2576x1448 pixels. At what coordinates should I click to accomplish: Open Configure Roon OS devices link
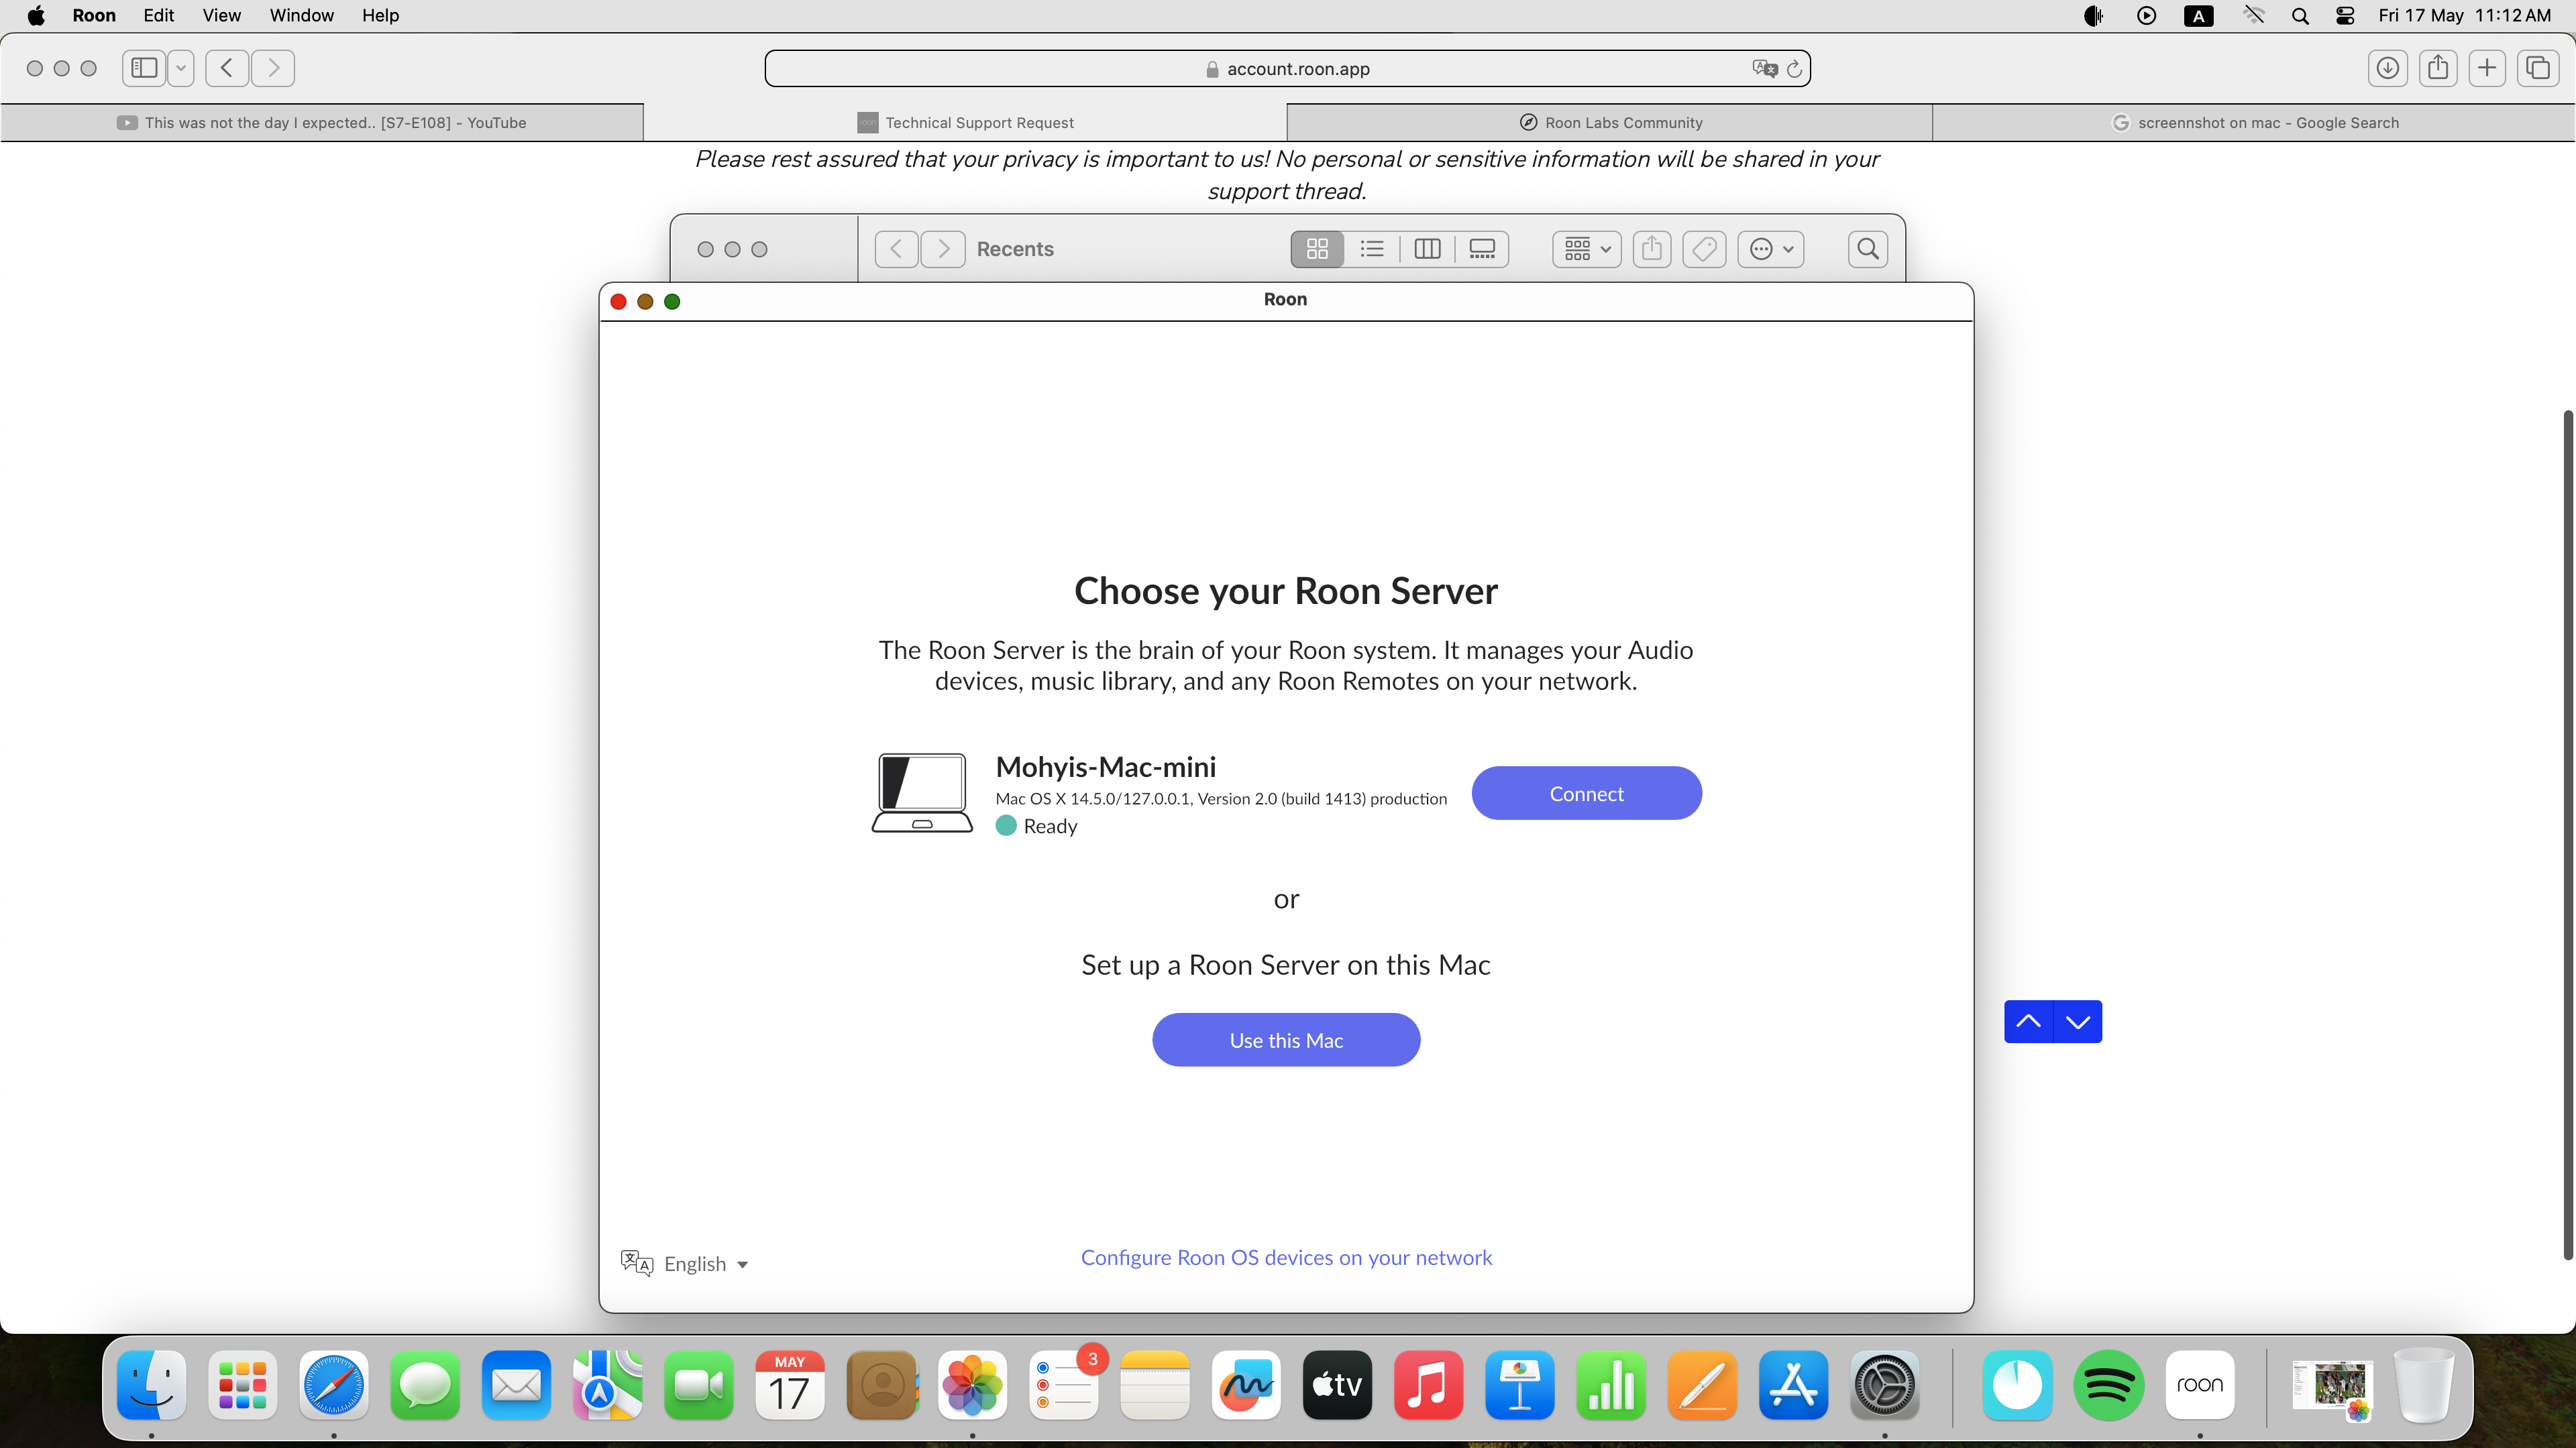click(x=1286, y=1257)
